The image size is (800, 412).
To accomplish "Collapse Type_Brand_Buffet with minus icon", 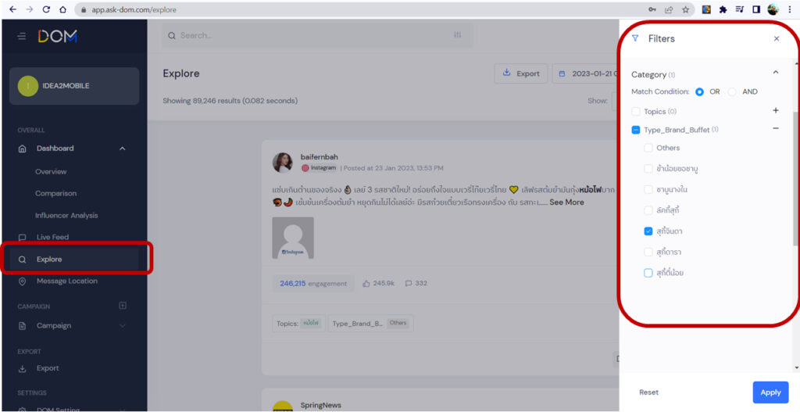I will point(776,129).
